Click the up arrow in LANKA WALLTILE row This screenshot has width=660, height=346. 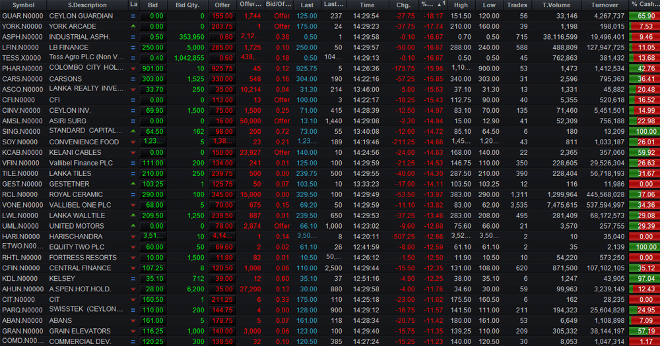click(x=133, y=216)
